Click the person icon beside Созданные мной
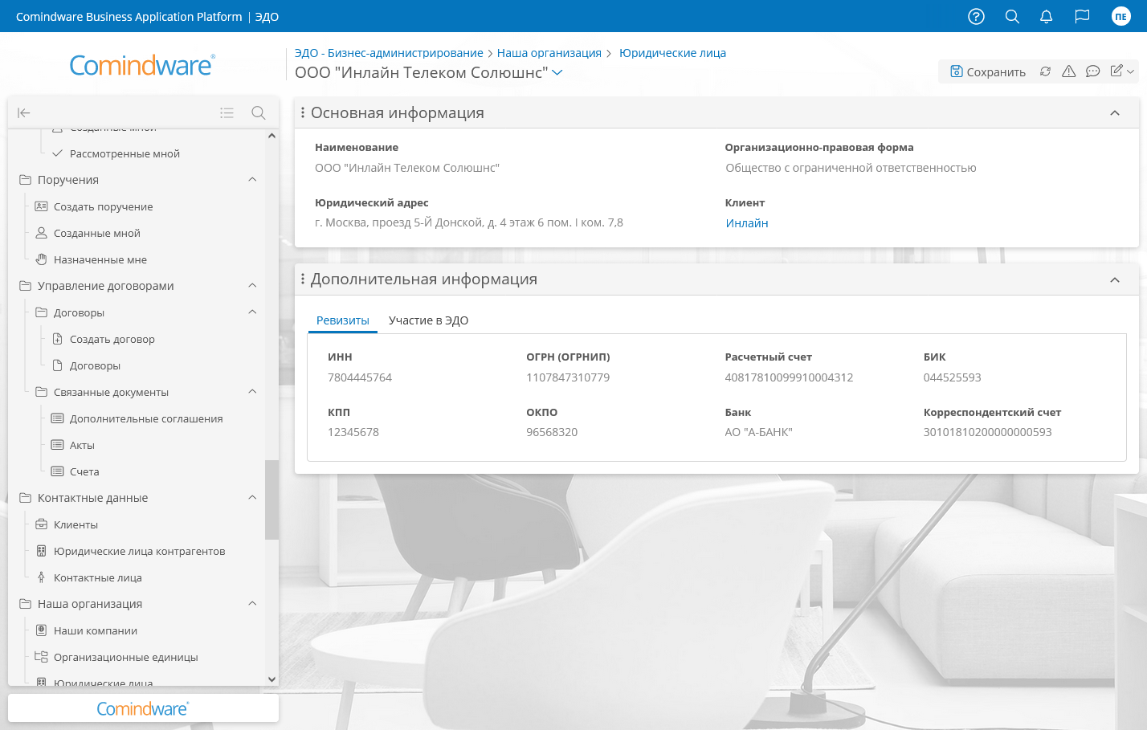The width and height of the screenshot is (1147, 730). 41,233
